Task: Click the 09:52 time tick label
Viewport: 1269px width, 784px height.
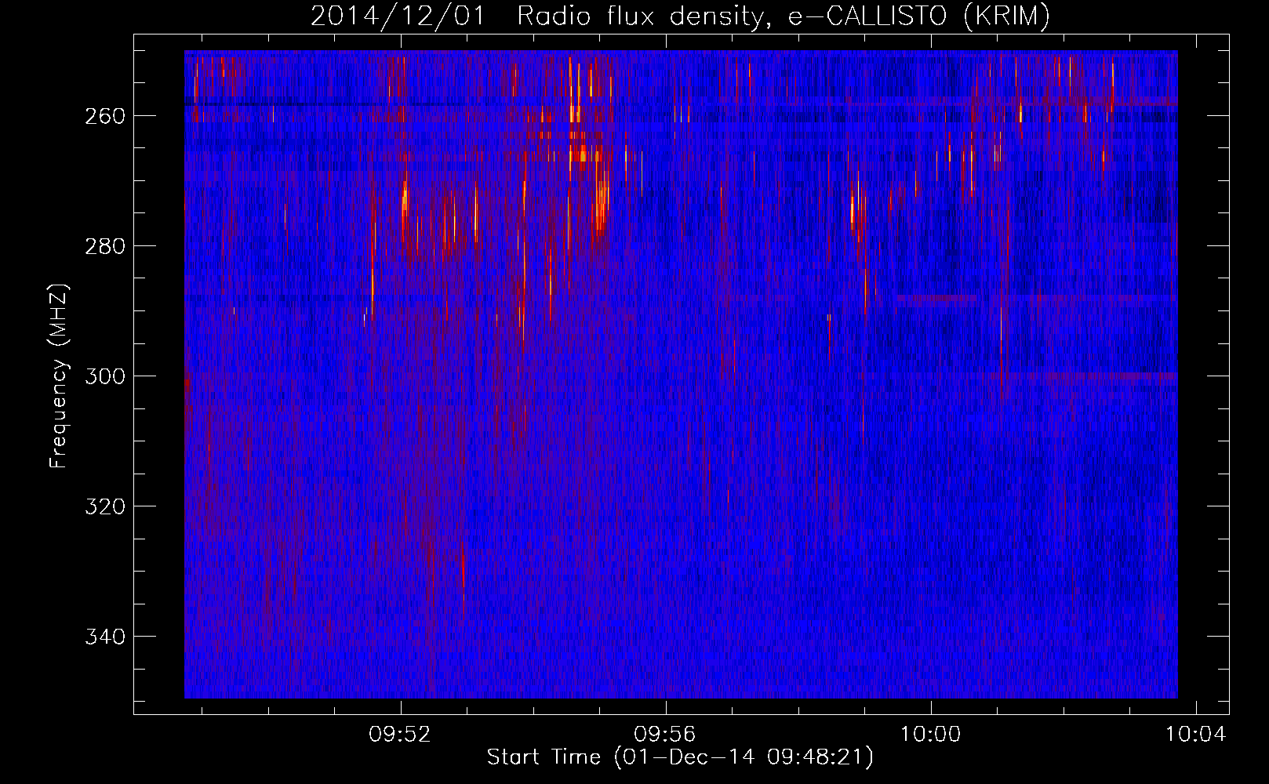Action: pos(401,735)
